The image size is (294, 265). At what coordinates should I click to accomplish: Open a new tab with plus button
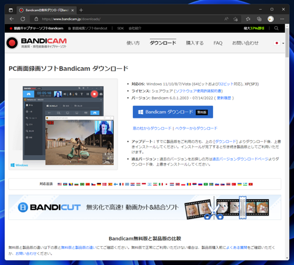pyautogui.click(x=81, y=10)
